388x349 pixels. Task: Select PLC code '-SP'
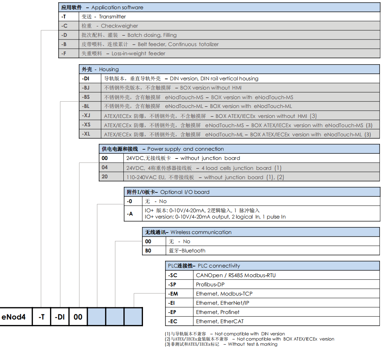coord(179,285)
